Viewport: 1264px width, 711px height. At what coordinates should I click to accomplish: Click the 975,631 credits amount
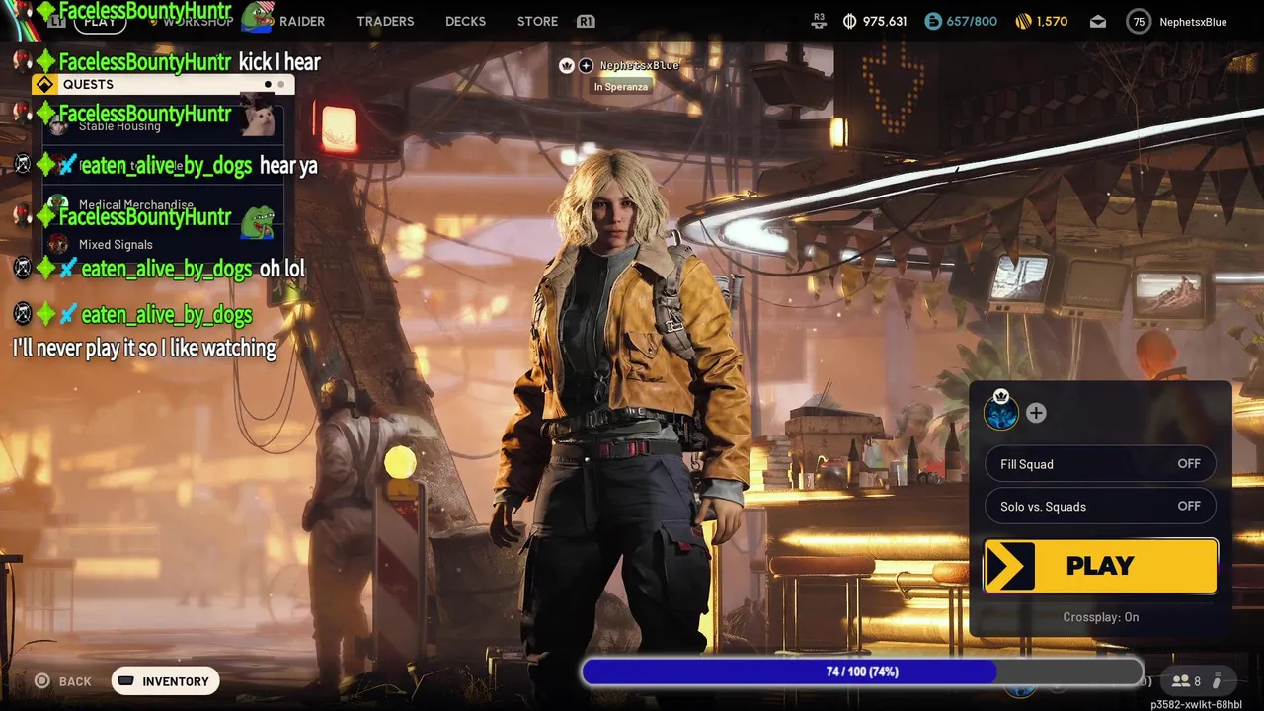point(884,21)
